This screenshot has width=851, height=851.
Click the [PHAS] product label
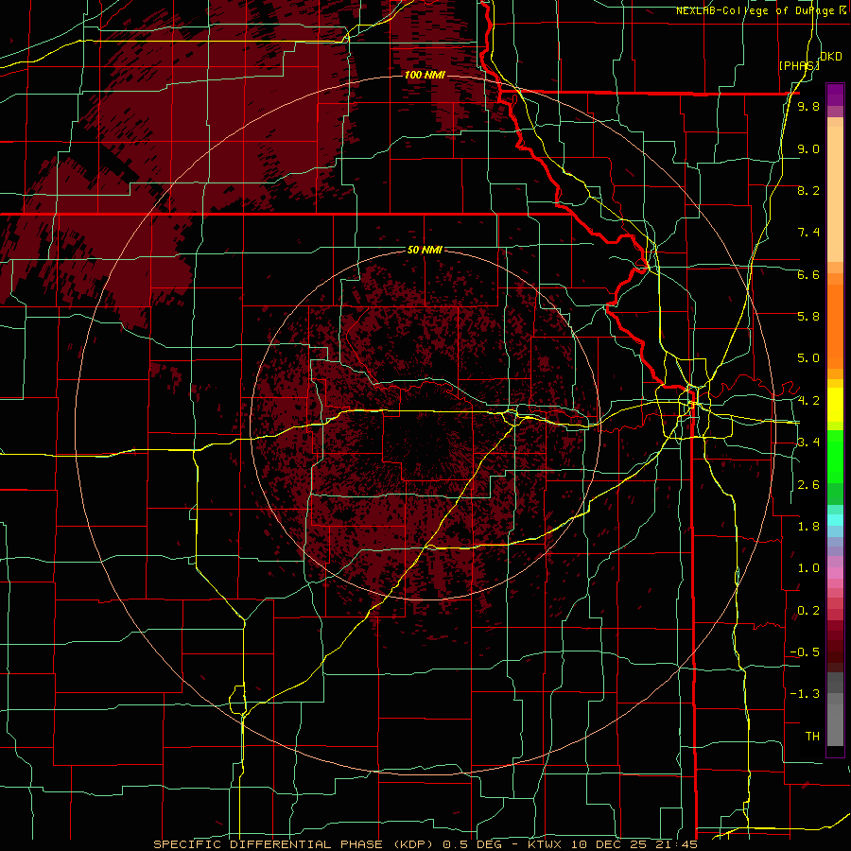[799, 65]
